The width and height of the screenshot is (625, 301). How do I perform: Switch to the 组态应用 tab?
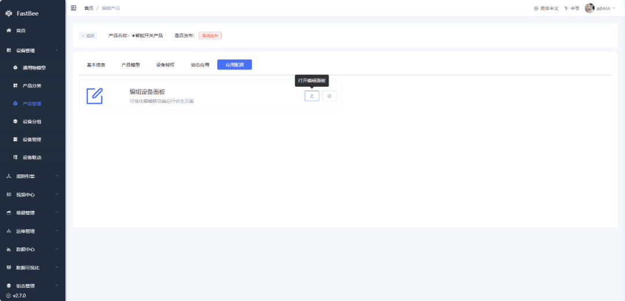[x=200, y=65]
